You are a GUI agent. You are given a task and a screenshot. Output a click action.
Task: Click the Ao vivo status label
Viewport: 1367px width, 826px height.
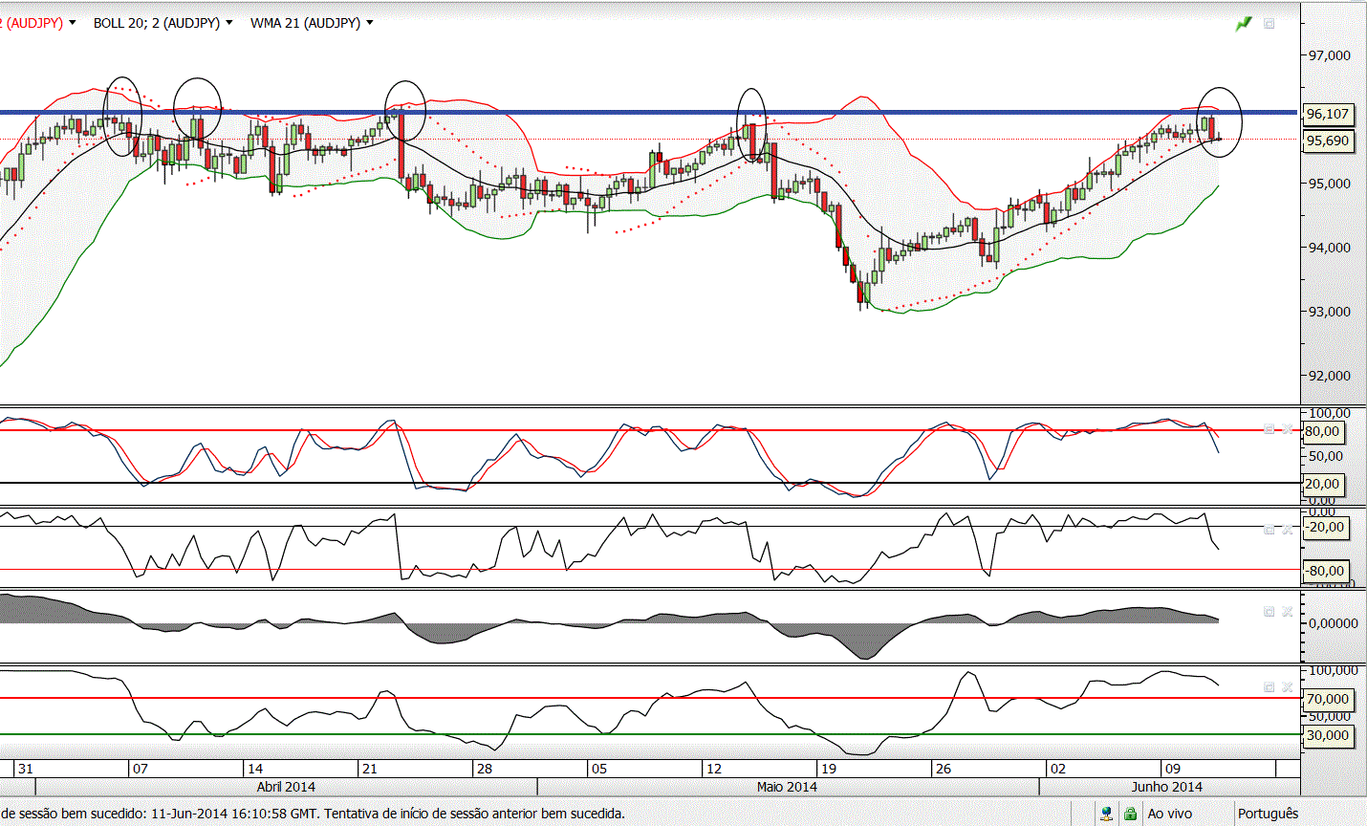1169,814
